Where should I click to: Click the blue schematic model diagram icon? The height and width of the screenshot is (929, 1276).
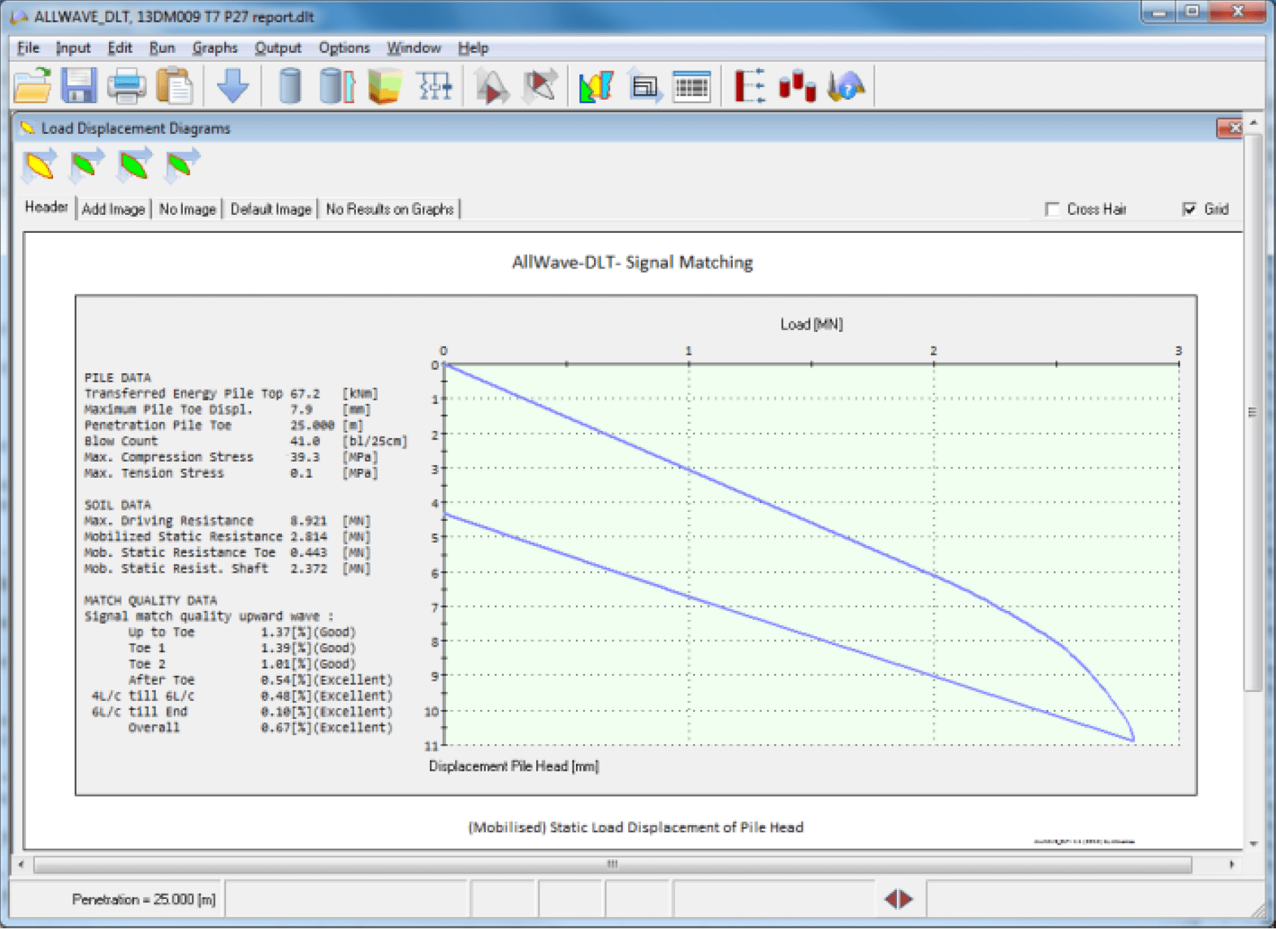pyautogui.click(x=434, y=86)
